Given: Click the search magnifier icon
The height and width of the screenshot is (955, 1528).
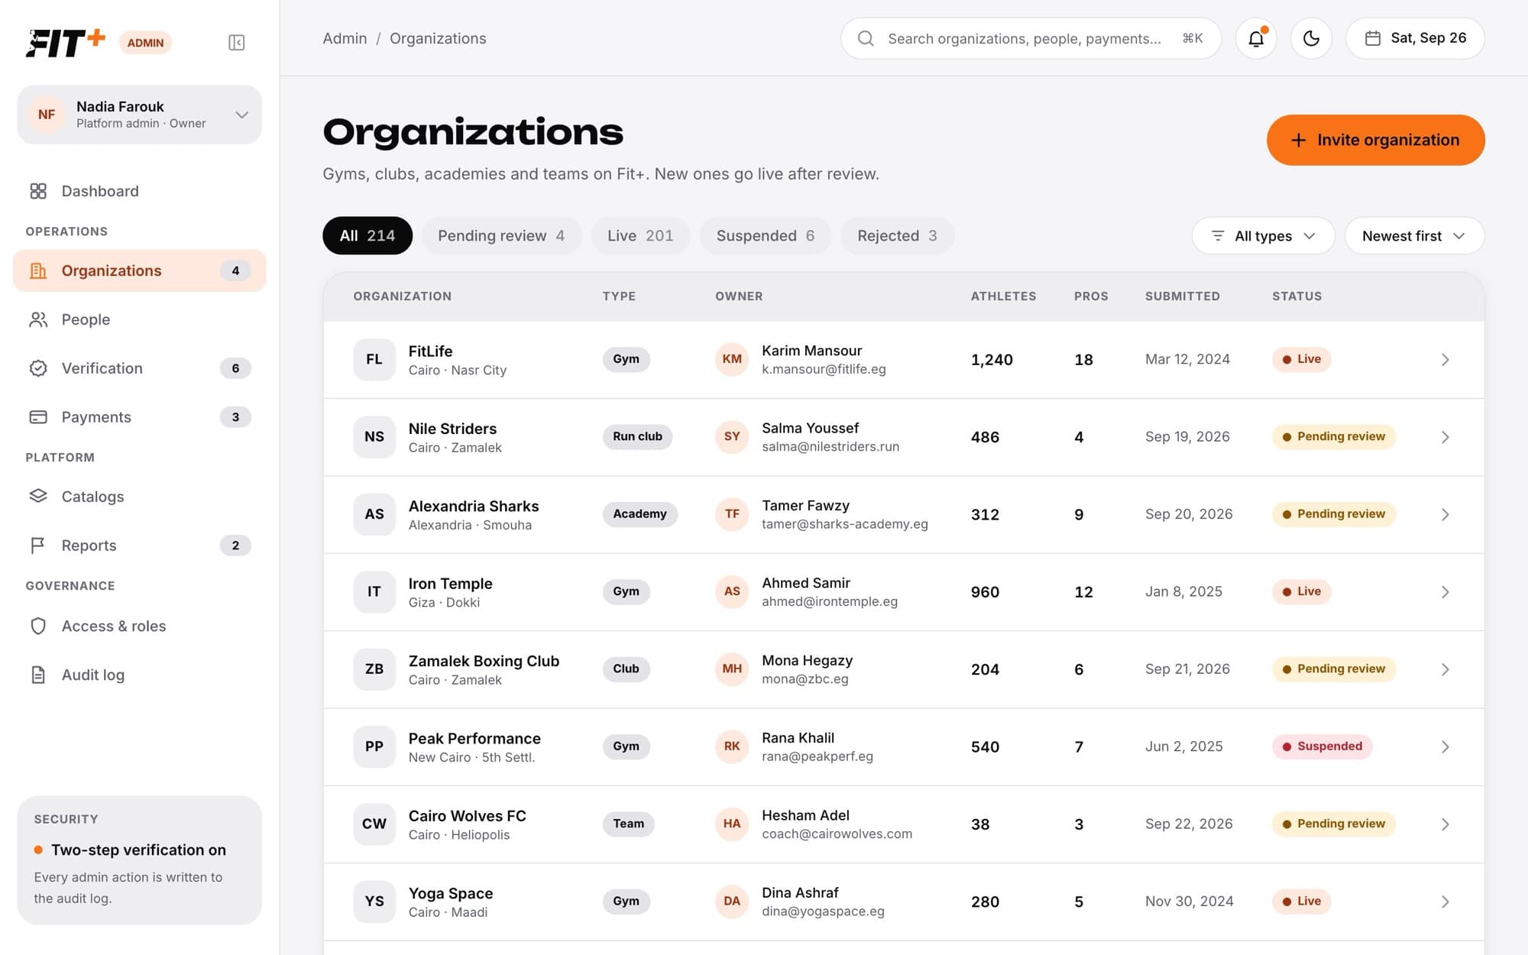Looking at the screenshot, I should click(866, 38).
